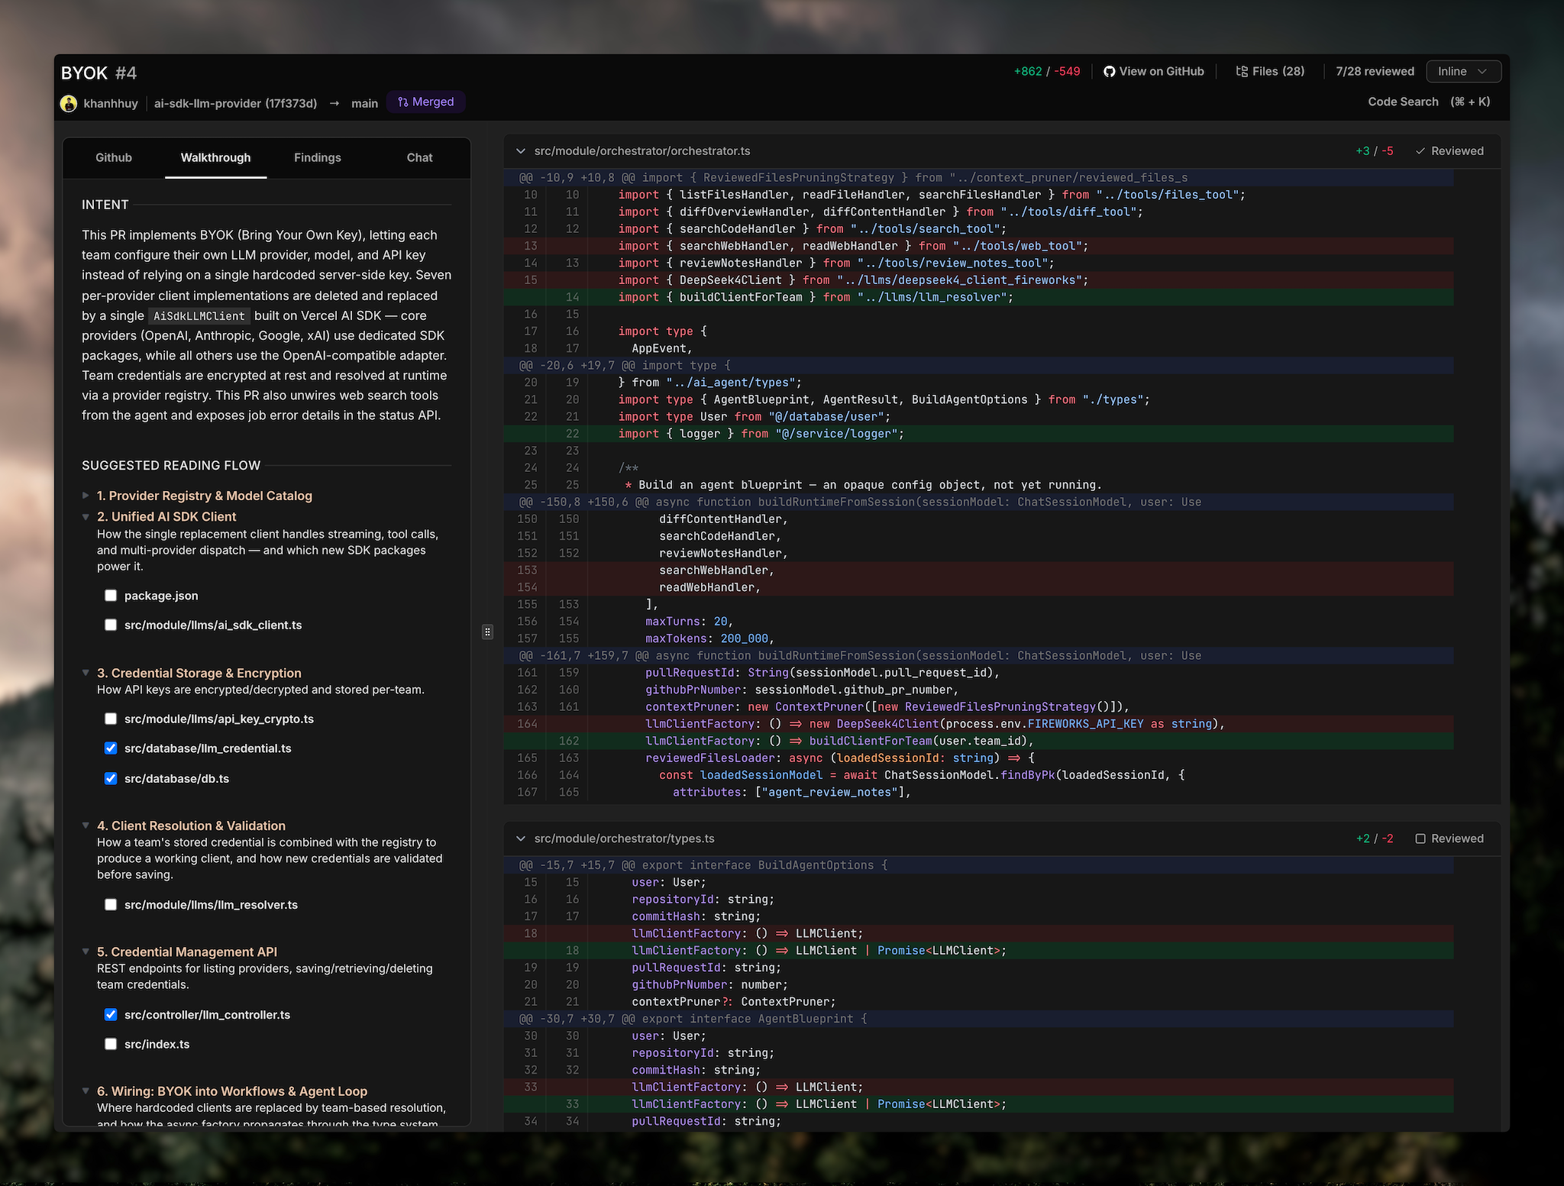1564x1186 pixels.
Task: Open src/module/llms/llm_resolver.ts file entry
Action: [211, 905]
